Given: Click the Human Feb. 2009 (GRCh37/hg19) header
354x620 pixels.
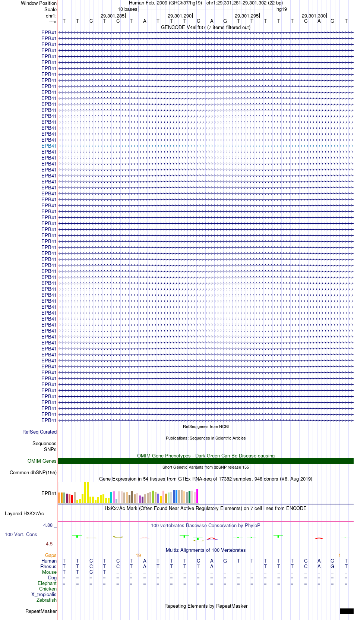Looking at the screenshot, I should (x=165, y=3).
